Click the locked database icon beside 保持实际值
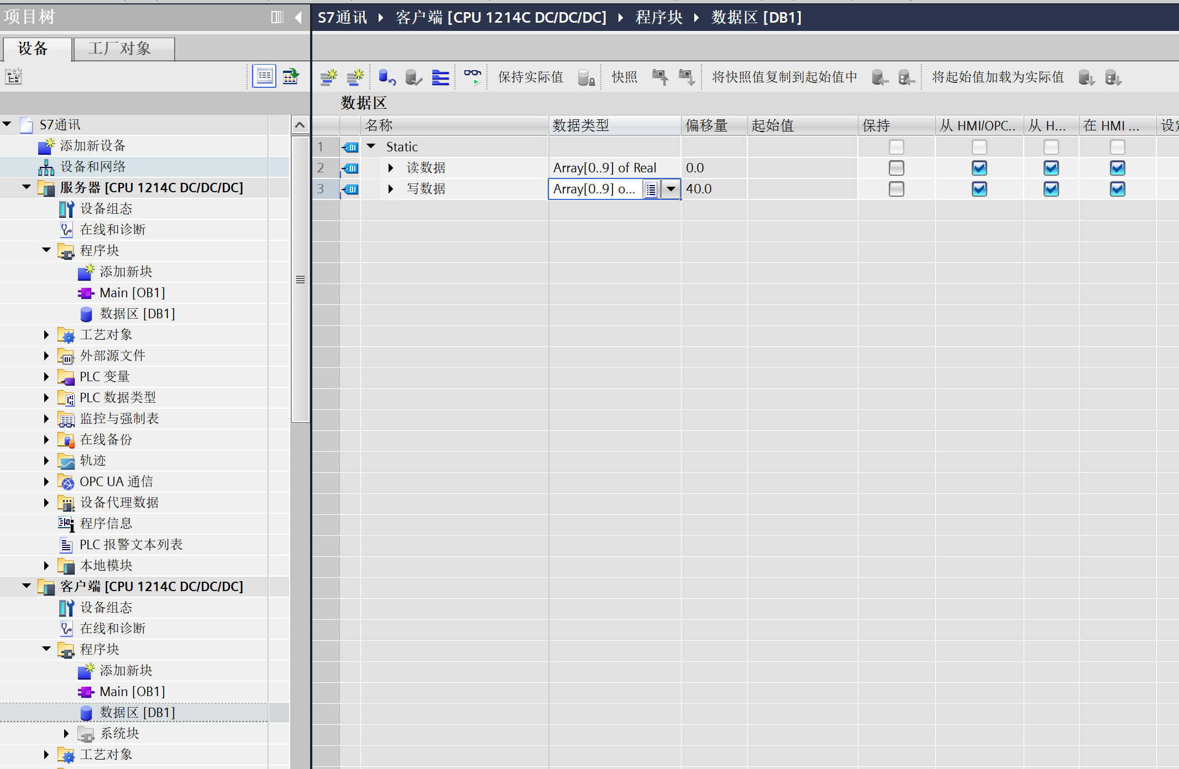This screenshot has width=1179, height=769. pyautogui.click(x=586, y=77)
